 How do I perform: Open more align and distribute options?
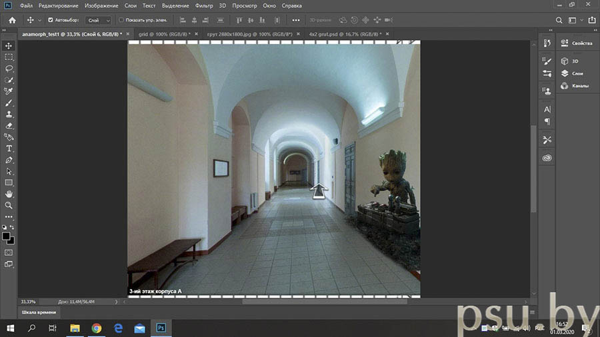296,20
